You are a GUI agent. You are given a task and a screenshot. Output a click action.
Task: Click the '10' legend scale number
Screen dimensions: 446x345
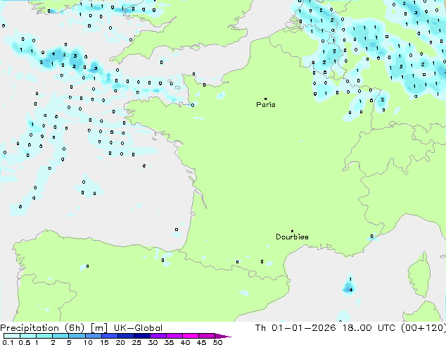(88, 342)
